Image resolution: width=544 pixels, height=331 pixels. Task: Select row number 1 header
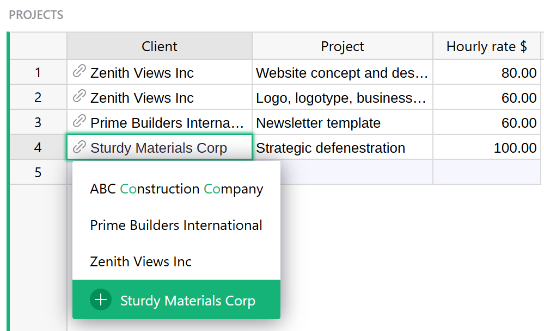coord(38,72)
